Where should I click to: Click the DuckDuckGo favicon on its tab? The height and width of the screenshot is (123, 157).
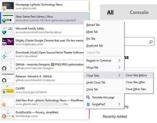(x=4, y=116)
